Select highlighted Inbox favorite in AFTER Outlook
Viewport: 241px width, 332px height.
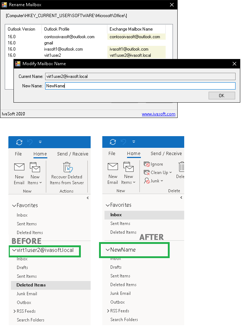(144, 215)
